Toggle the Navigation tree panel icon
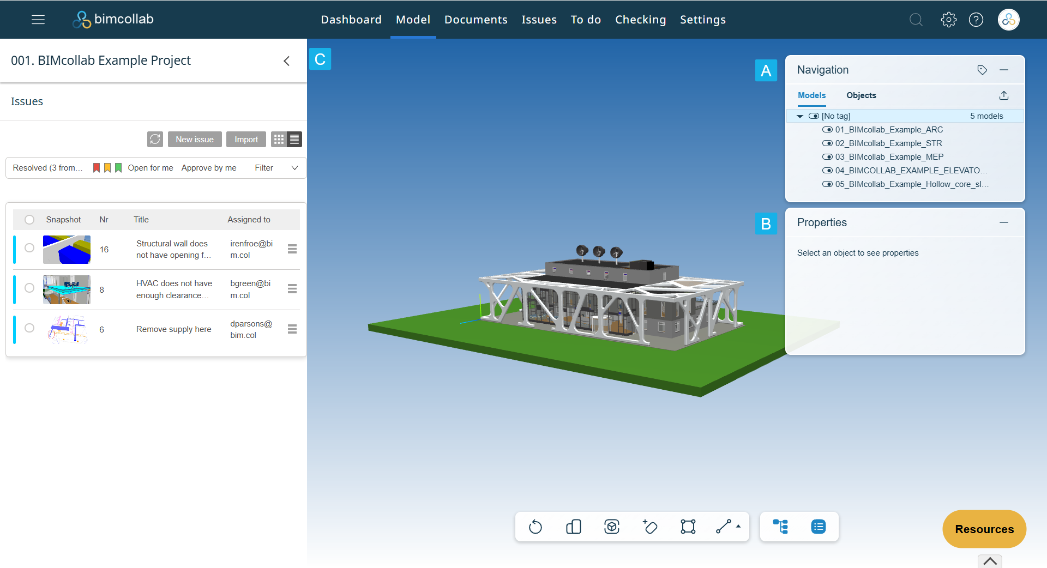The image size is (1047, 568). [x=780, y=527]
